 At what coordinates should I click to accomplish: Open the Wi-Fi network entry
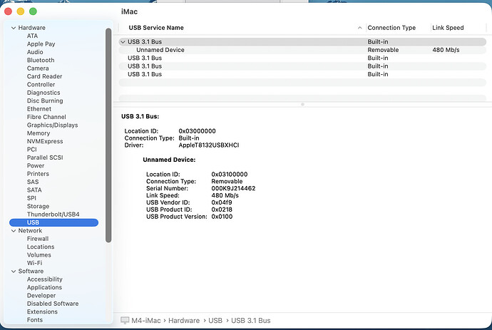coord(34,263)
